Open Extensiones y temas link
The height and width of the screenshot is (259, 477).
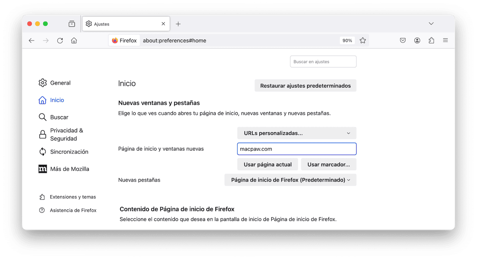pyautogui.click(x=68, y=197)
